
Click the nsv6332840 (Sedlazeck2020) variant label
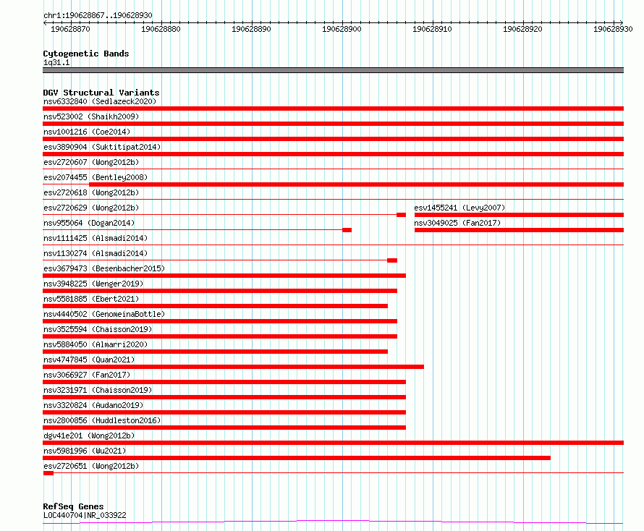coord(100,101)
